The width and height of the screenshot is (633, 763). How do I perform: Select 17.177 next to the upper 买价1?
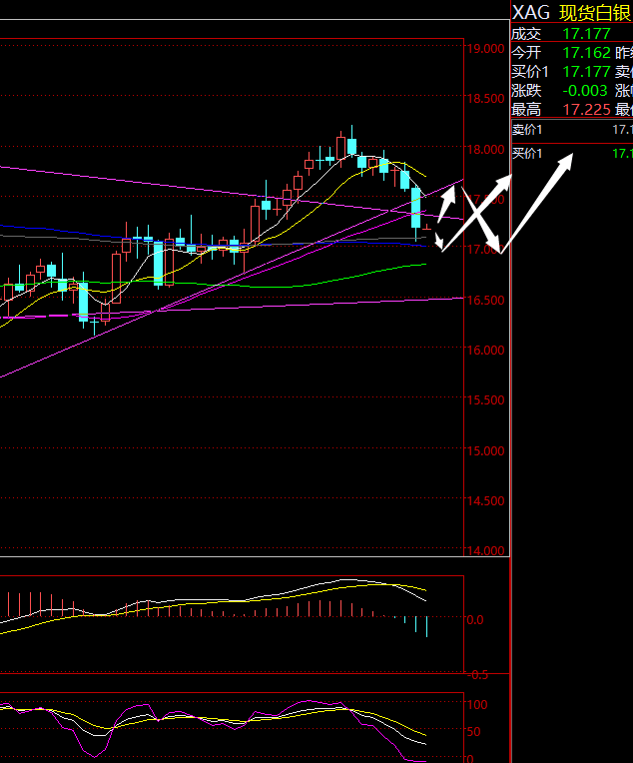tap(586, 72)
